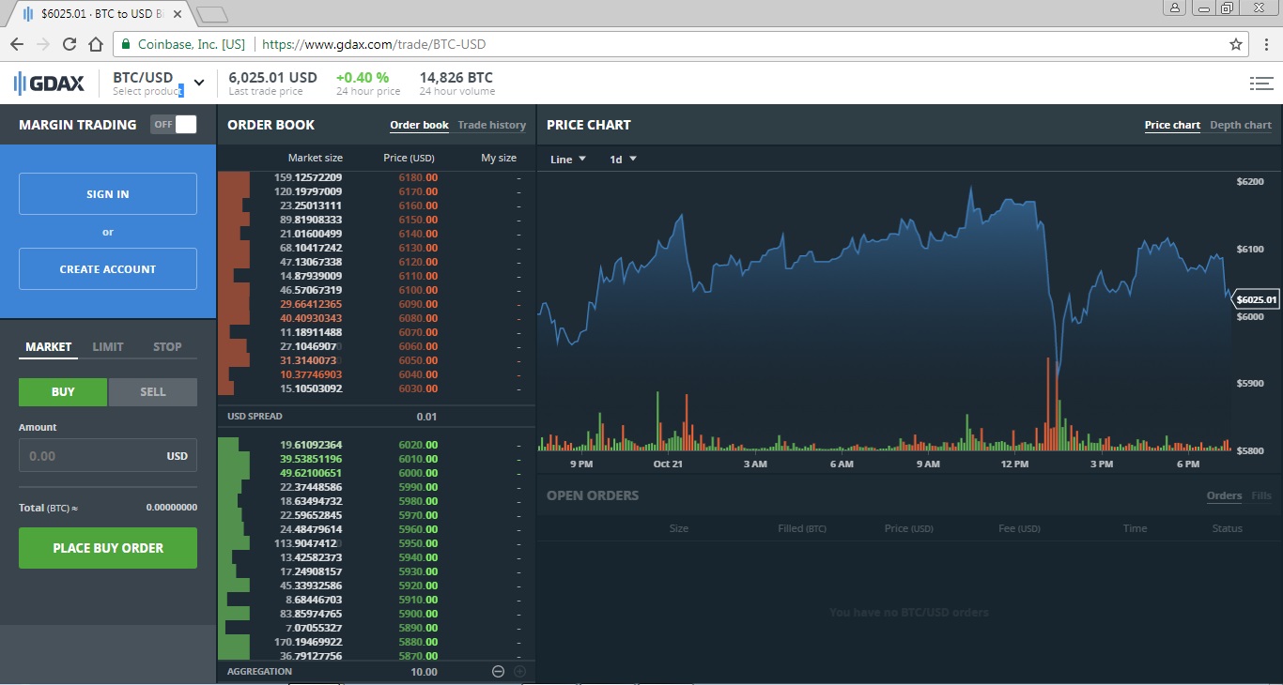Image resolution: width=1283 pixels, height=685 pixels.
Task: Click the $6200 label on price axis
Action: point(1251,182)
